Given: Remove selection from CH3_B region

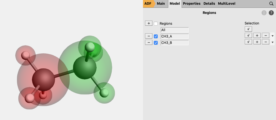Looking at the screenshot, I should point(265,42).
